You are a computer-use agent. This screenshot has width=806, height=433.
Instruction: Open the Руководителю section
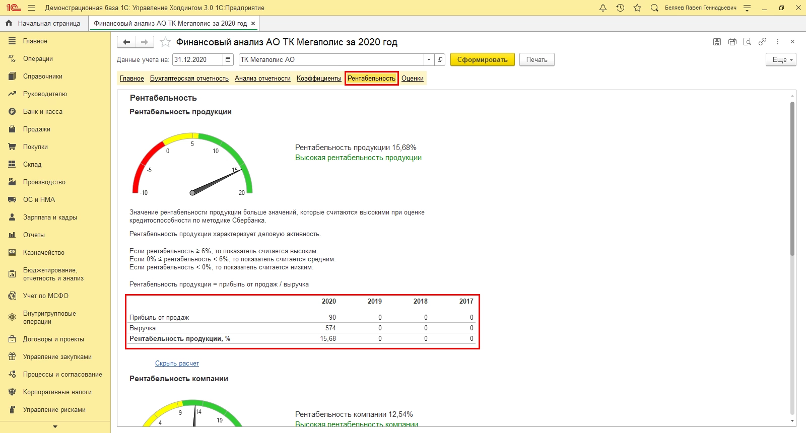55,94
